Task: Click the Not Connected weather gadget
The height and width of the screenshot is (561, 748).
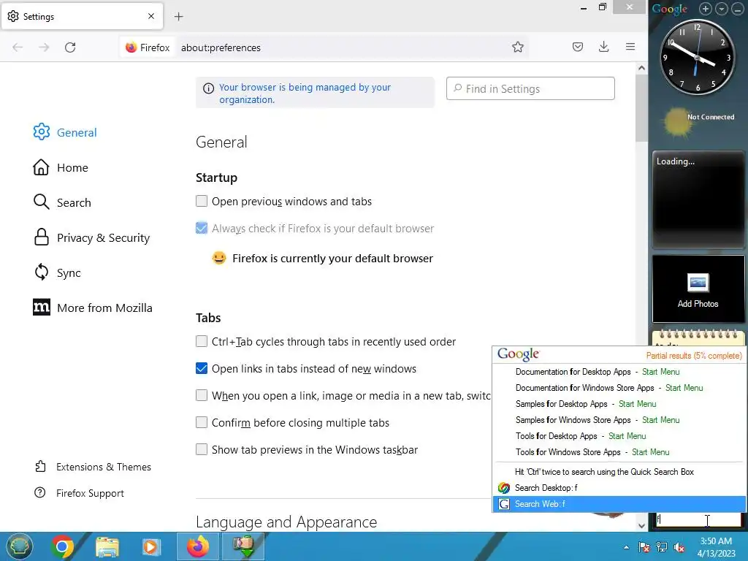Action: [x=698, y=122]
